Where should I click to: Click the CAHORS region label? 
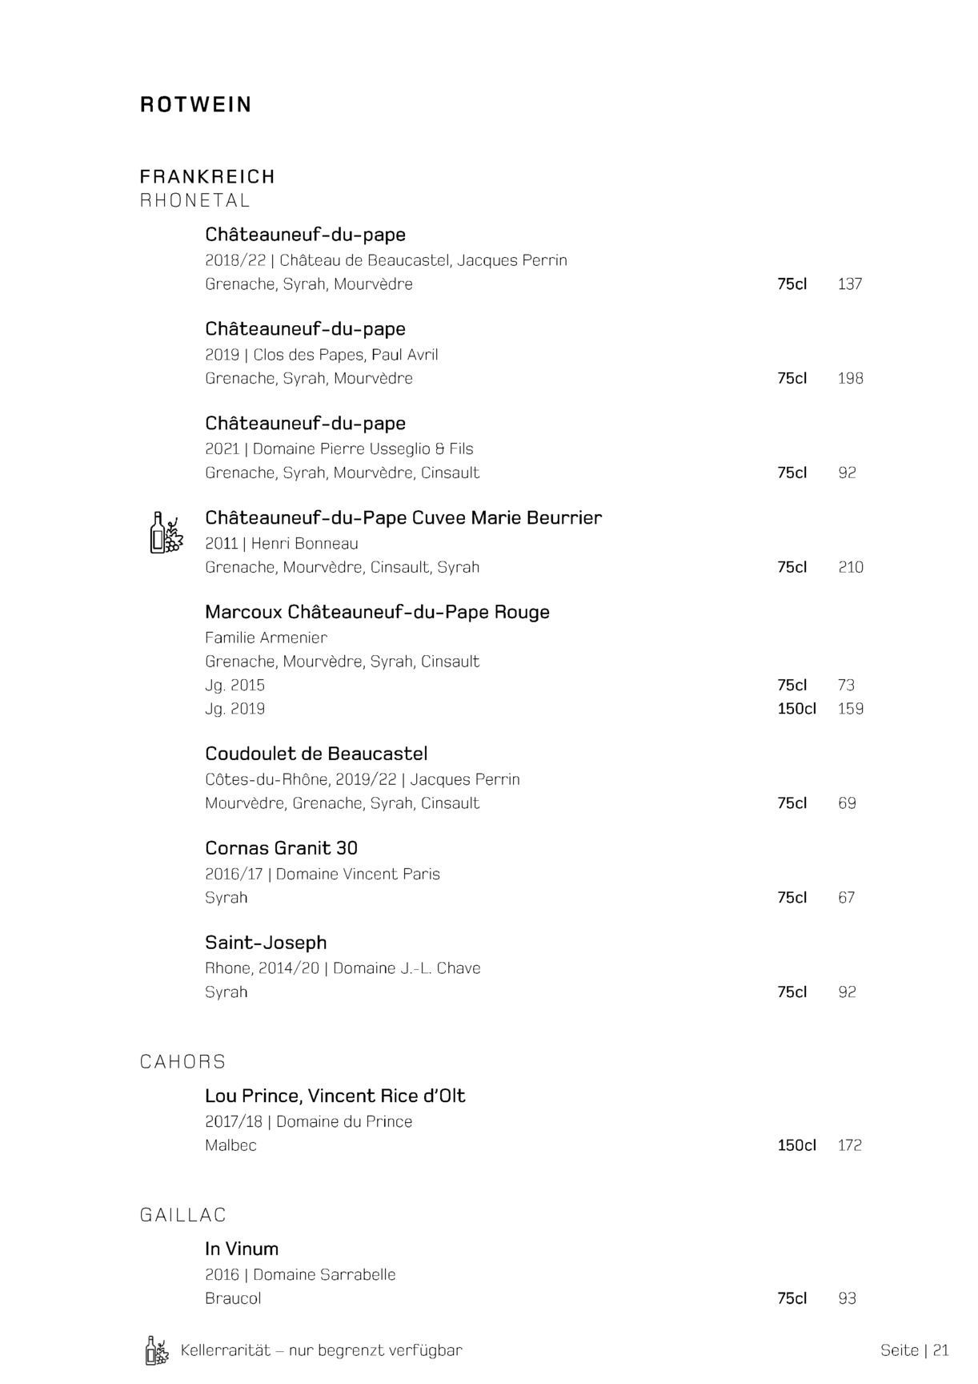(x=182, y=1062)
